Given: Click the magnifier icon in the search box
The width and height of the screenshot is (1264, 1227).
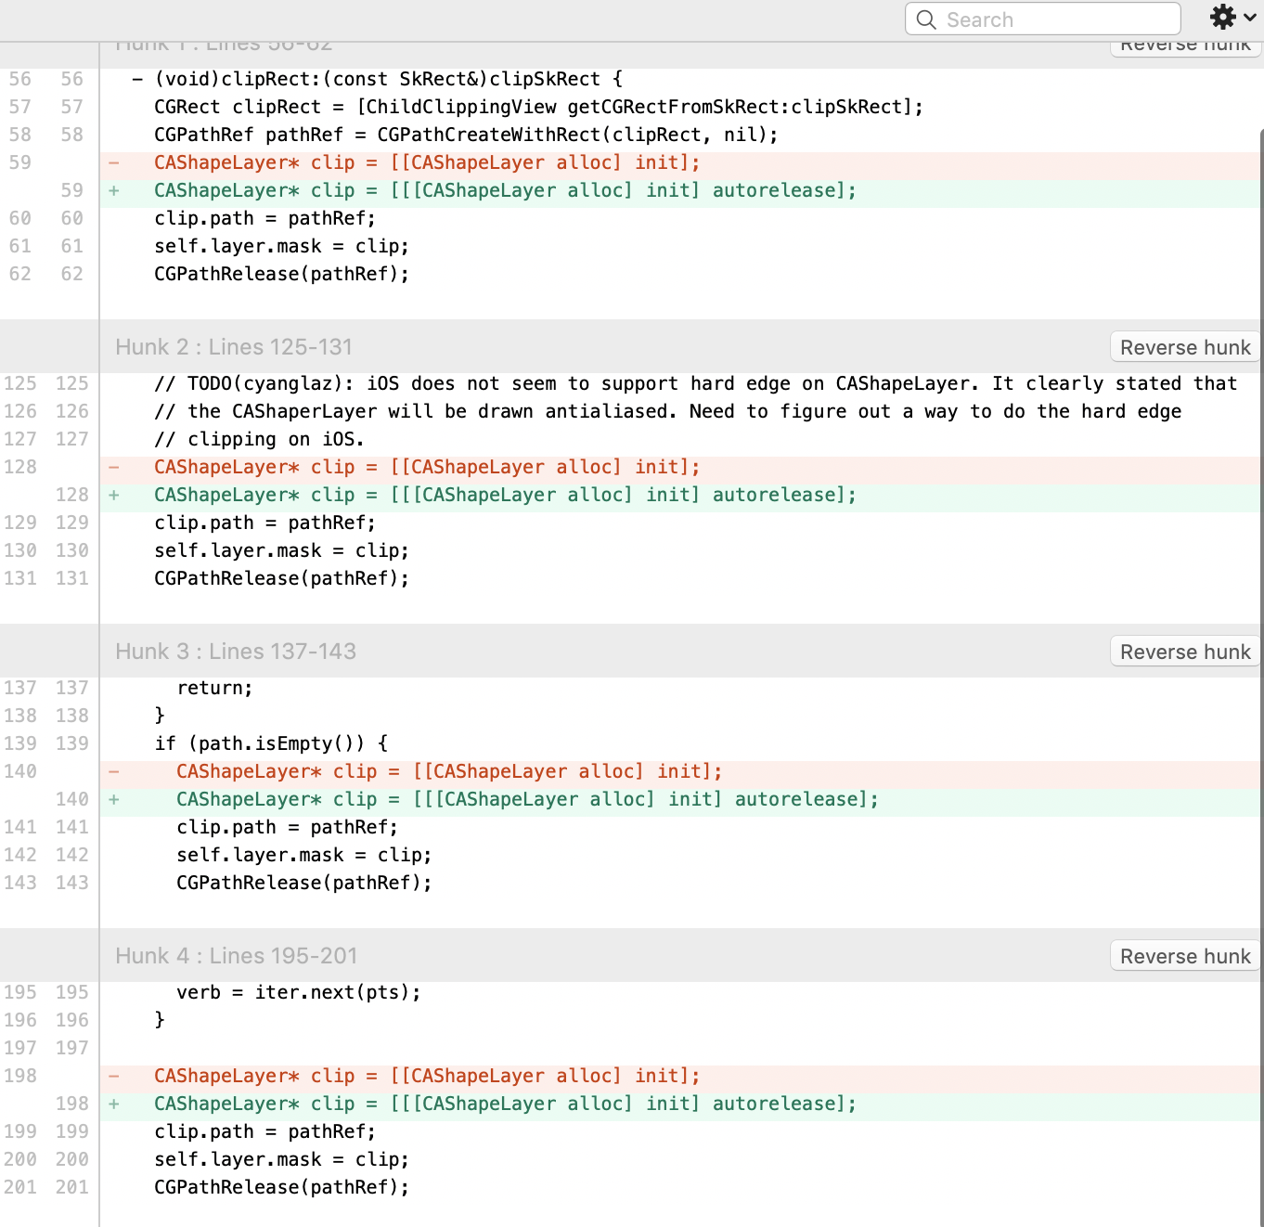Looking at the screenshot, I should click(926, 19).
